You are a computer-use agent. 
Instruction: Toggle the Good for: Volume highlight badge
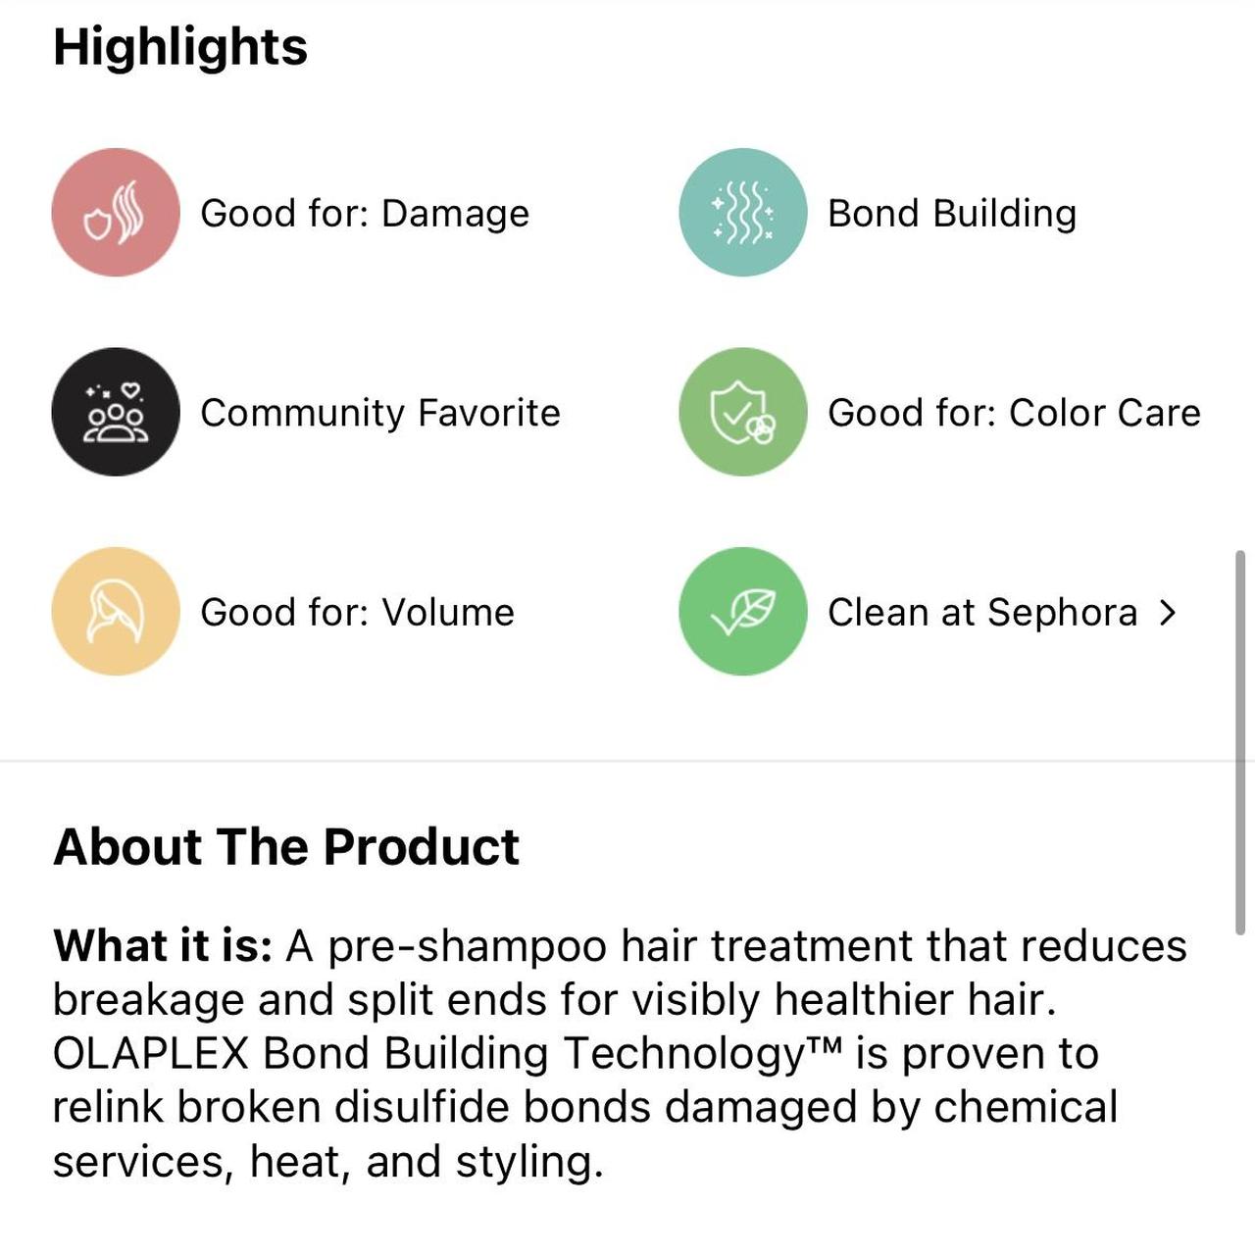(115, 612)
